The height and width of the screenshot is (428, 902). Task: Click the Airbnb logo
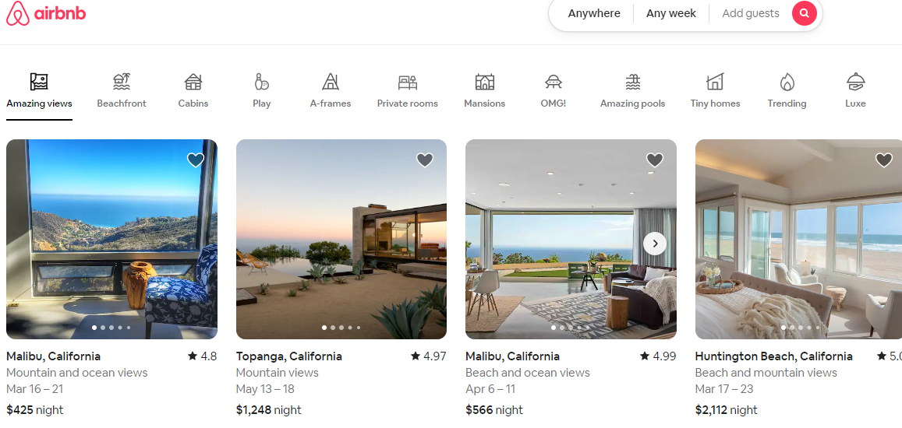[x=46, y=14]
